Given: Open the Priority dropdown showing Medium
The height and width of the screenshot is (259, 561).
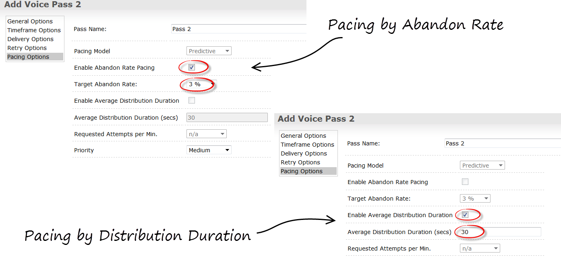Looking at the screenshot, I should pos(209,150).
